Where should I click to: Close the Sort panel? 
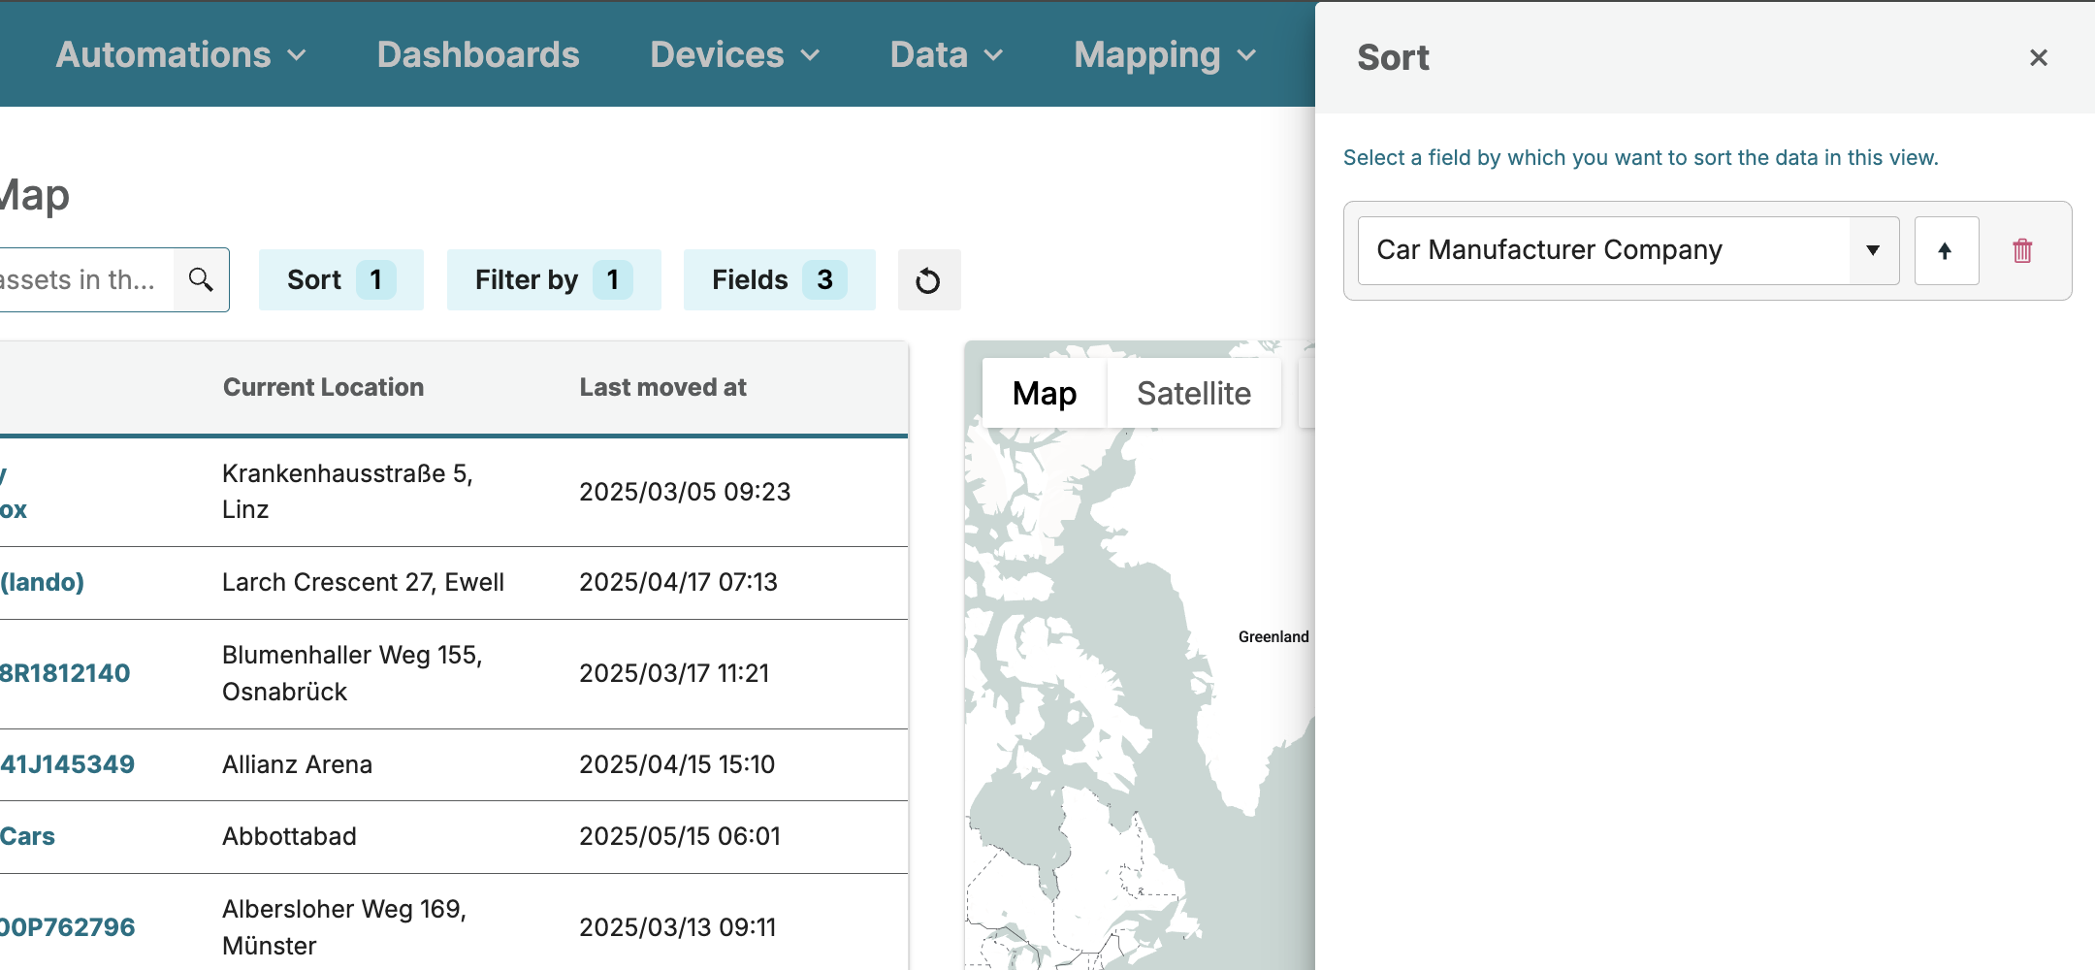click(x=2038, y=58)
